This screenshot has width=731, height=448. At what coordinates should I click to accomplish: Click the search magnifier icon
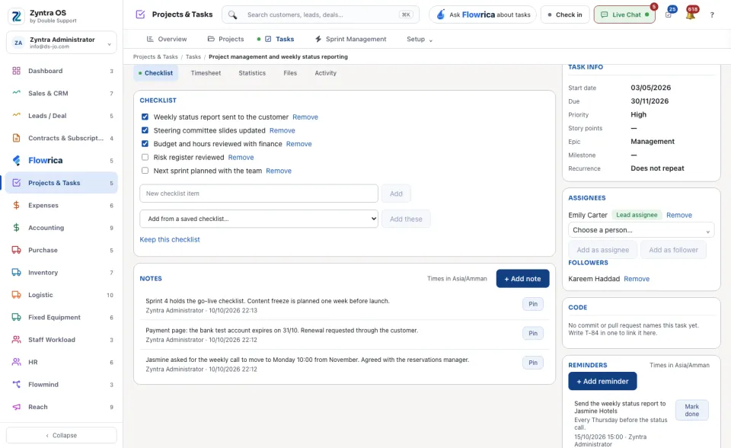233,15
